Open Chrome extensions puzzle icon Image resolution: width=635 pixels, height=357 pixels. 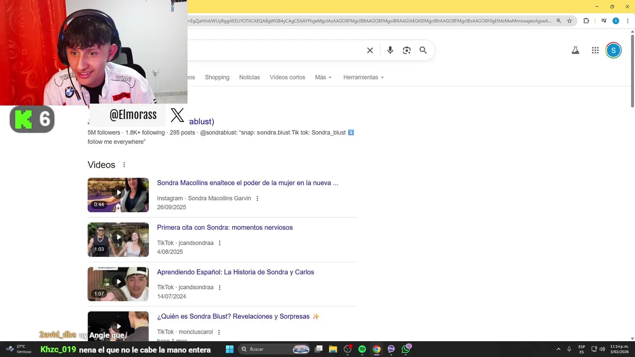[586, 21]
